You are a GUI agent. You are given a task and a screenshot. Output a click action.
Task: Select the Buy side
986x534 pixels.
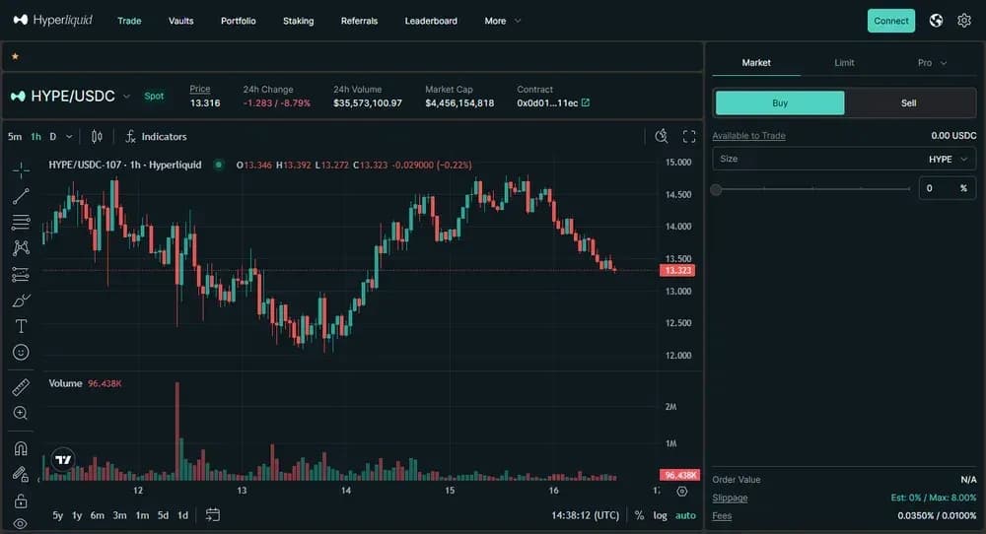point(780,103)
